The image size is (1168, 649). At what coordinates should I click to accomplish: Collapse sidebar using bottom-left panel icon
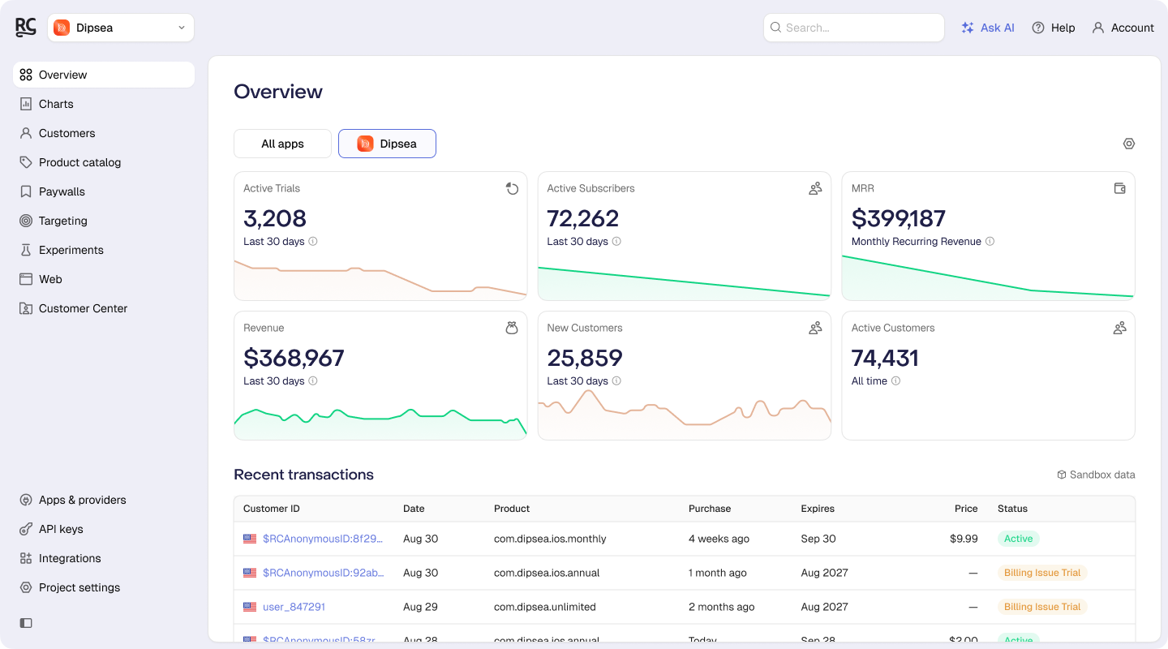click(x=26, y=623)
